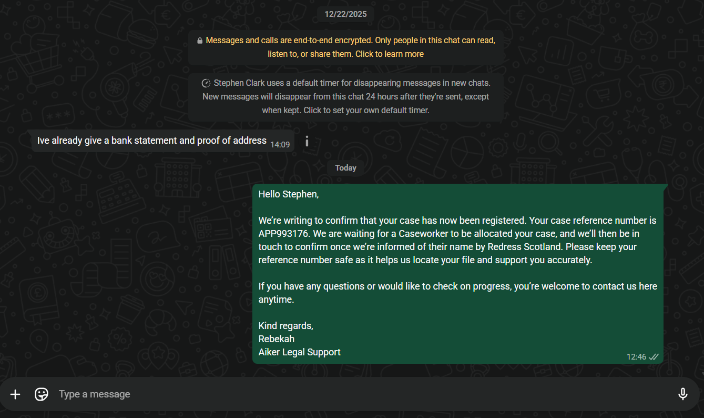Start a voice message with the microphone
Viewport: 704px width, 418px height.
[682, 394]
